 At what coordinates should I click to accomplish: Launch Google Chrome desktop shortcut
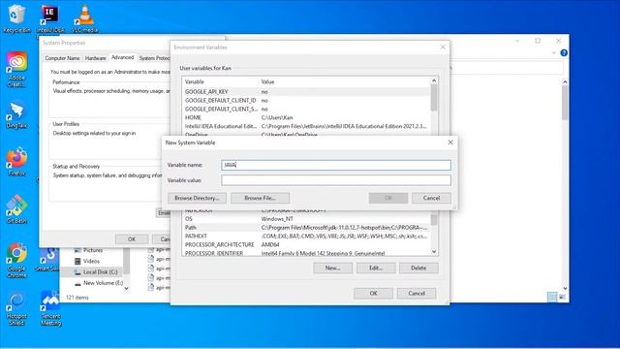[16, 260]
